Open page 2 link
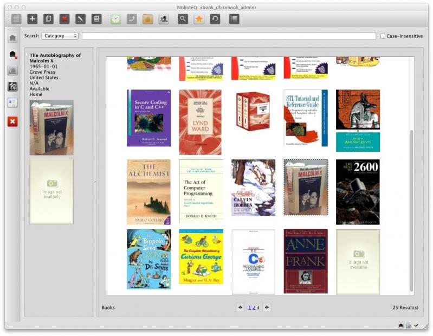Screen dimensions: 433x336 coord(254,308)
